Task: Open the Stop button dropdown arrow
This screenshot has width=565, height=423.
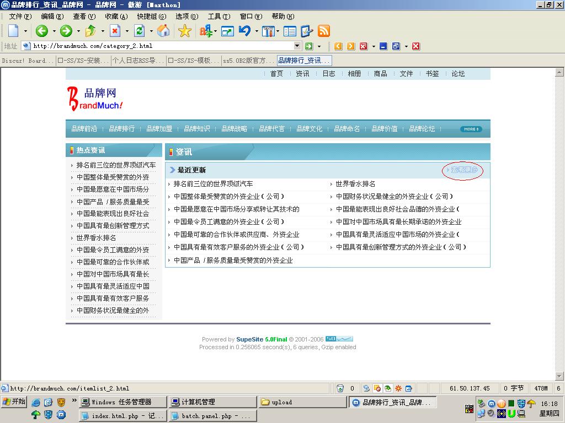Action: [x=127, y=31]
